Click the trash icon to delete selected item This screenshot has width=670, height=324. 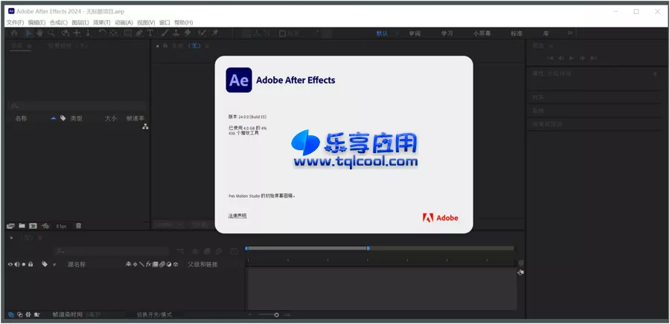(x=79, y=226)
